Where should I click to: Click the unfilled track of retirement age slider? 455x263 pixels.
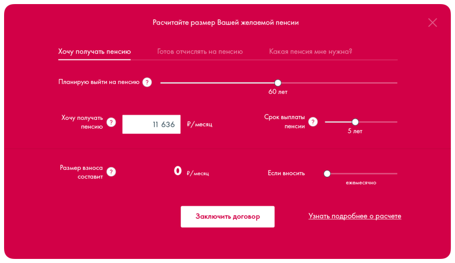(x=339, y=83)
